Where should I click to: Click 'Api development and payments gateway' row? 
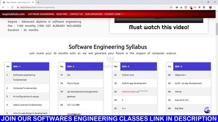[x=81, y=94]
